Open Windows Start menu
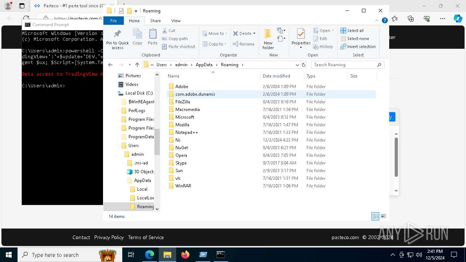The width and height of the screenshot is (466, 262). pos(8,255)
